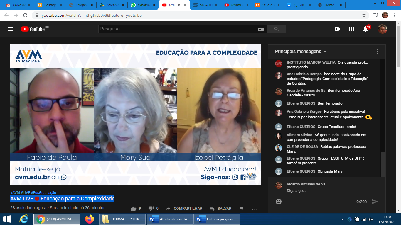The image size is (401, 225).
Task: Open Chrome media control icon
Action: (375, 15)
